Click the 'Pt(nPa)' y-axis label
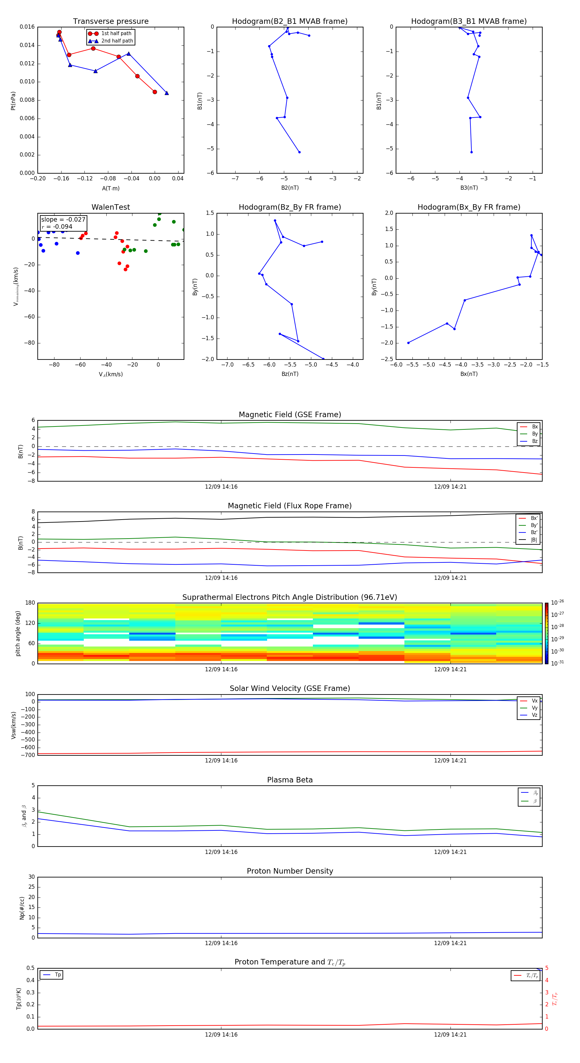Screen dimensions: 580x1063 pyautogui.click(x=13, y=101)
